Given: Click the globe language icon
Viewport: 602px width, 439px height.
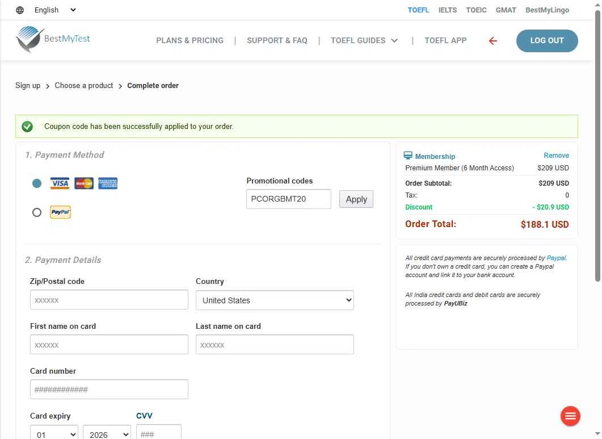Looking at the screenshot, I should pyautogui.click(x=20, y=10).
